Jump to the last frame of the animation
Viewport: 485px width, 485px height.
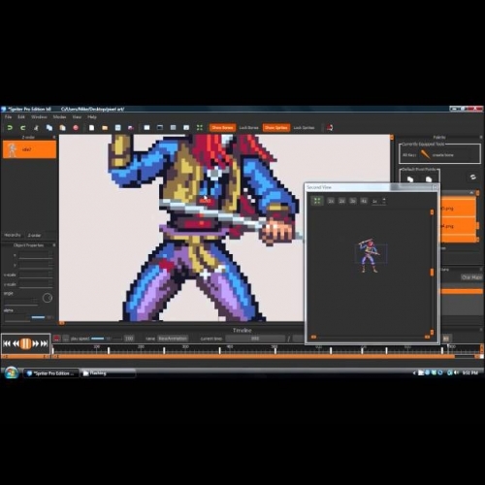(45, 343)
